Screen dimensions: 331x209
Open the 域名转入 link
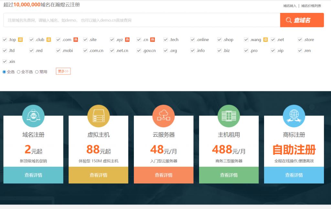(290, 6)
